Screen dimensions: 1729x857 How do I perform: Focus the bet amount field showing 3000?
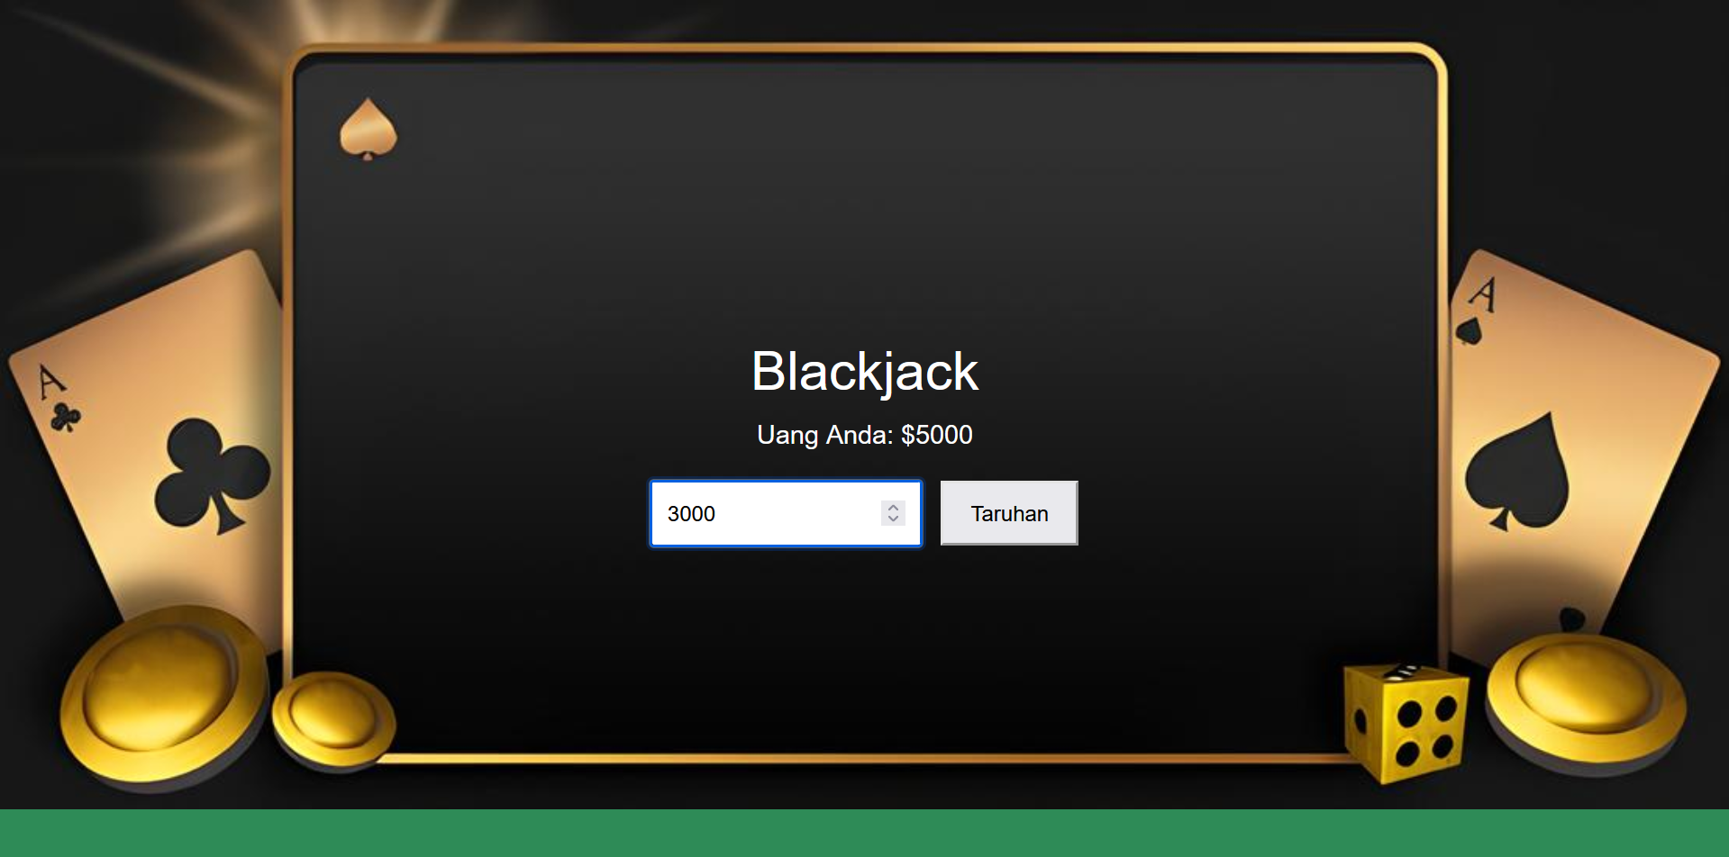point(766,513)
